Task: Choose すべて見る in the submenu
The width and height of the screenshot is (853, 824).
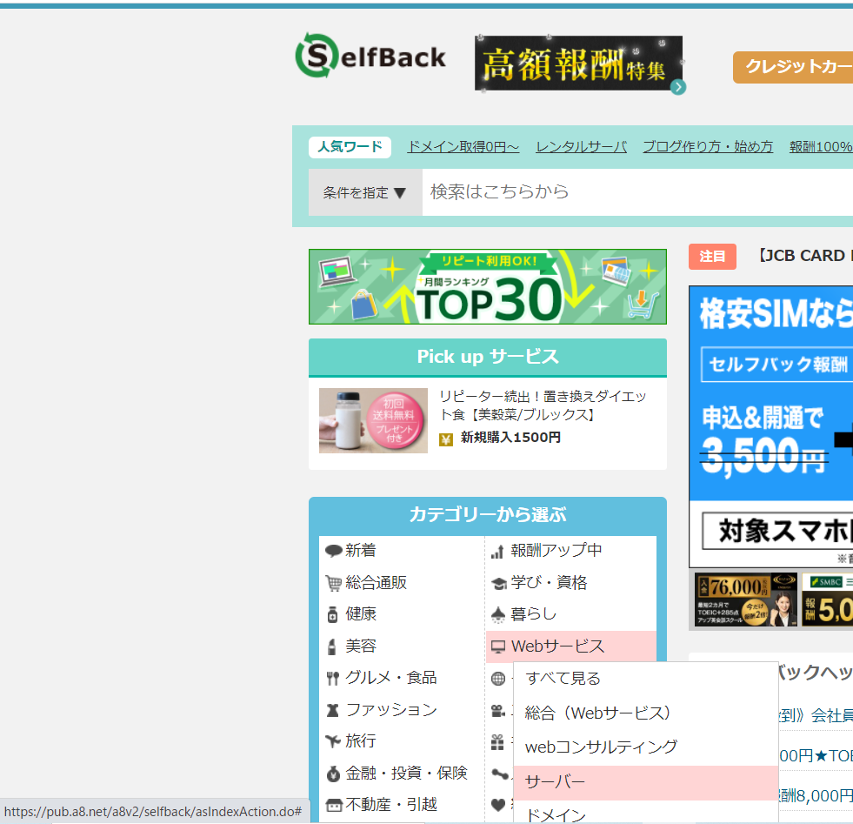Action: pyautogui.click(x=646, y=679)
